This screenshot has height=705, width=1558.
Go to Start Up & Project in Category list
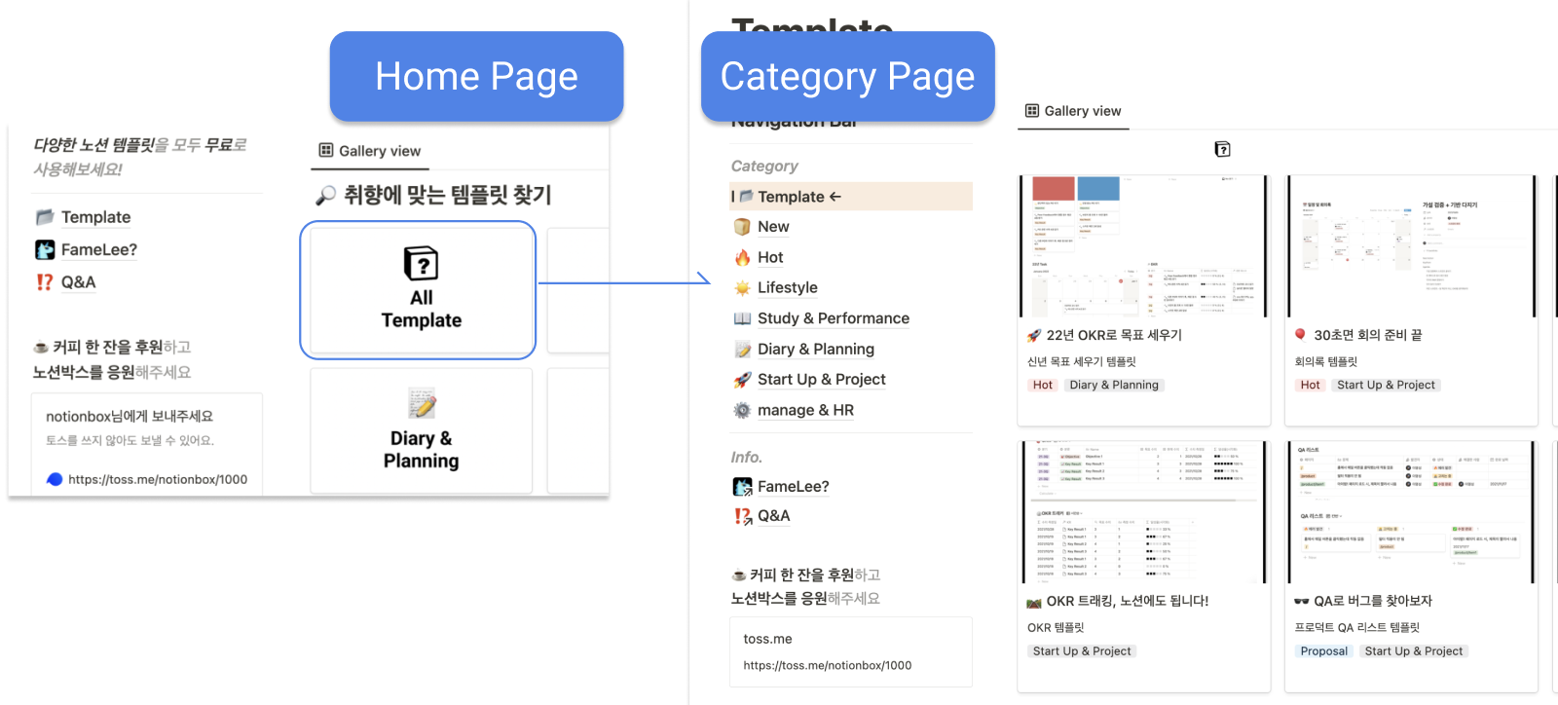(x=822, y=380)
